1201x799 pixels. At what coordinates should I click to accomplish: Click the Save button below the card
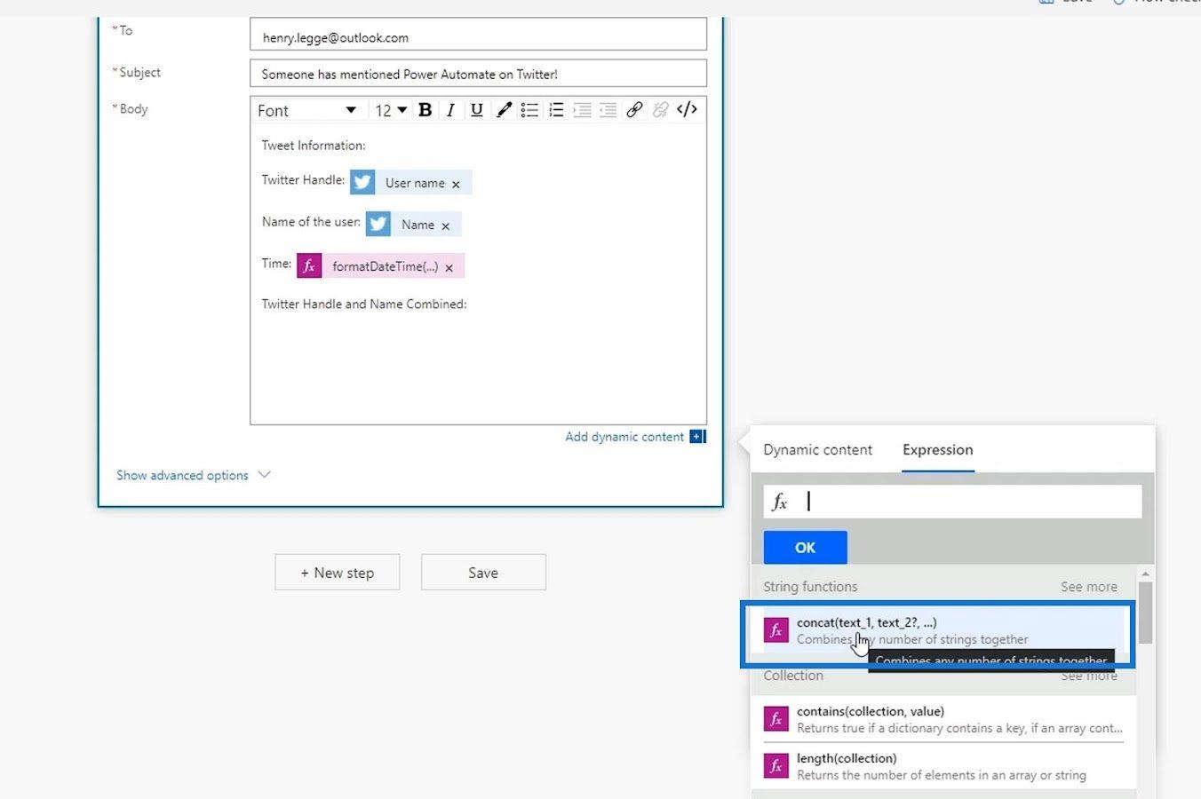coord(483,573)
